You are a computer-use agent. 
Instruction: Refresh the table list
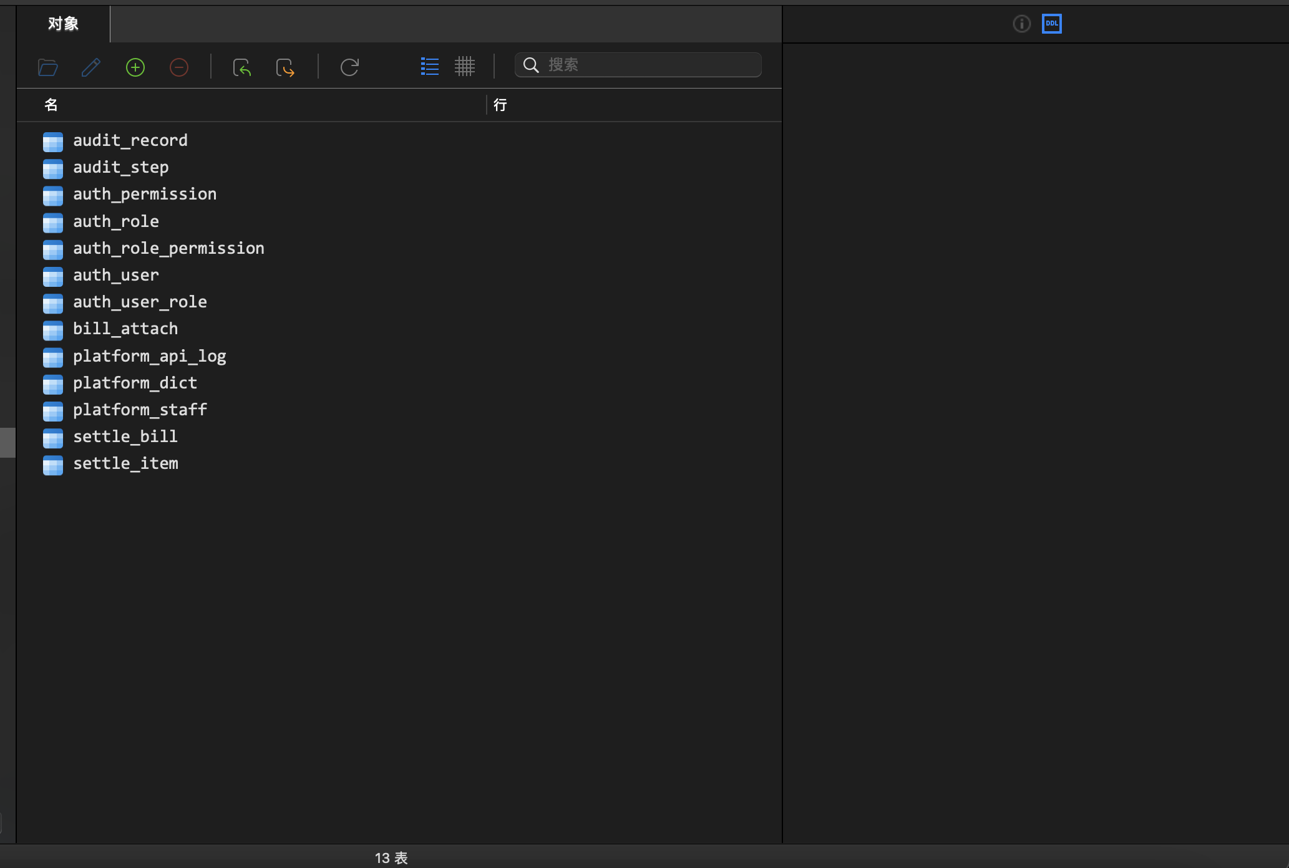tap(349, 67)
